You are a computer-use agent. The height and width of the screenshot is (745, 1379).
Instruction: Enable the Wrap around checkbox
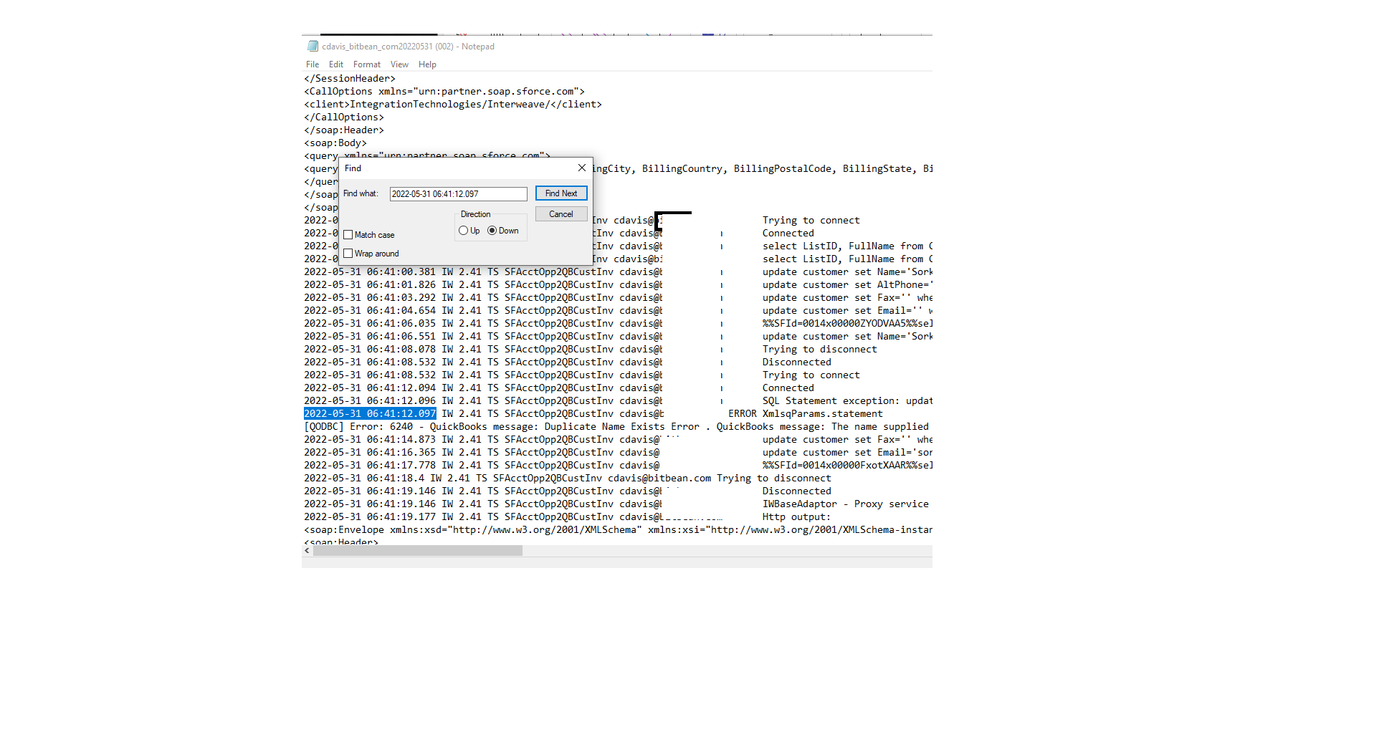pos(348,254)
